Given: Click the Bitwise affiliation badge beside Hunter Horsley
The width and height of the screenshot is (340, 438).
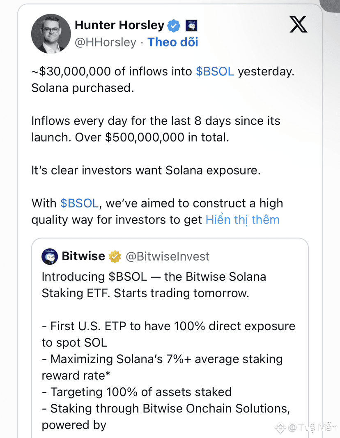Looking at the screenshot, I should click(192, 26).
